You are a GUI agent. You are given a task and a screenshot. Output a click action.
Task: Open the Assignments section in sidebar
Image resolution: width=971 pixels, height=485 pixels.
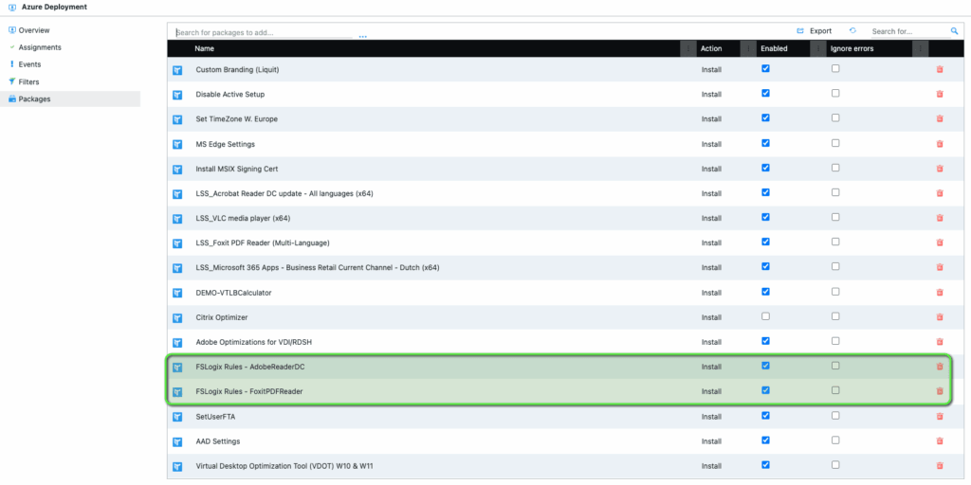point(40,47)
